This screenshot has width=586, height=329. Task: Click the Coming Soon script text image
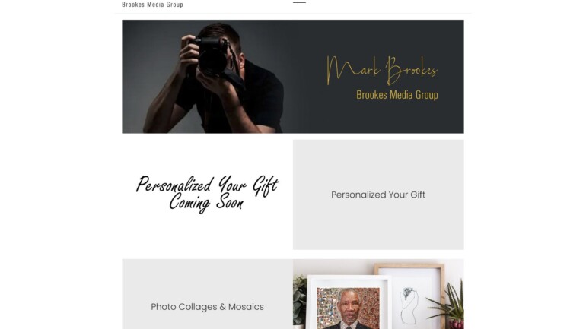pos(208,194)
